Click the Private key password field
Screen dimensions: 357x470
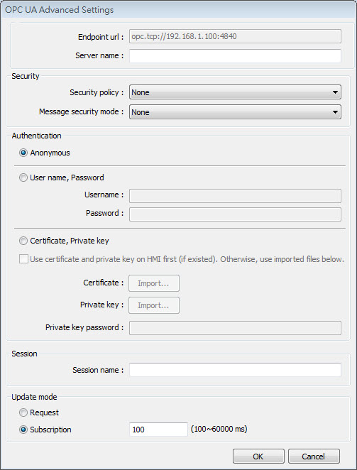235,328
